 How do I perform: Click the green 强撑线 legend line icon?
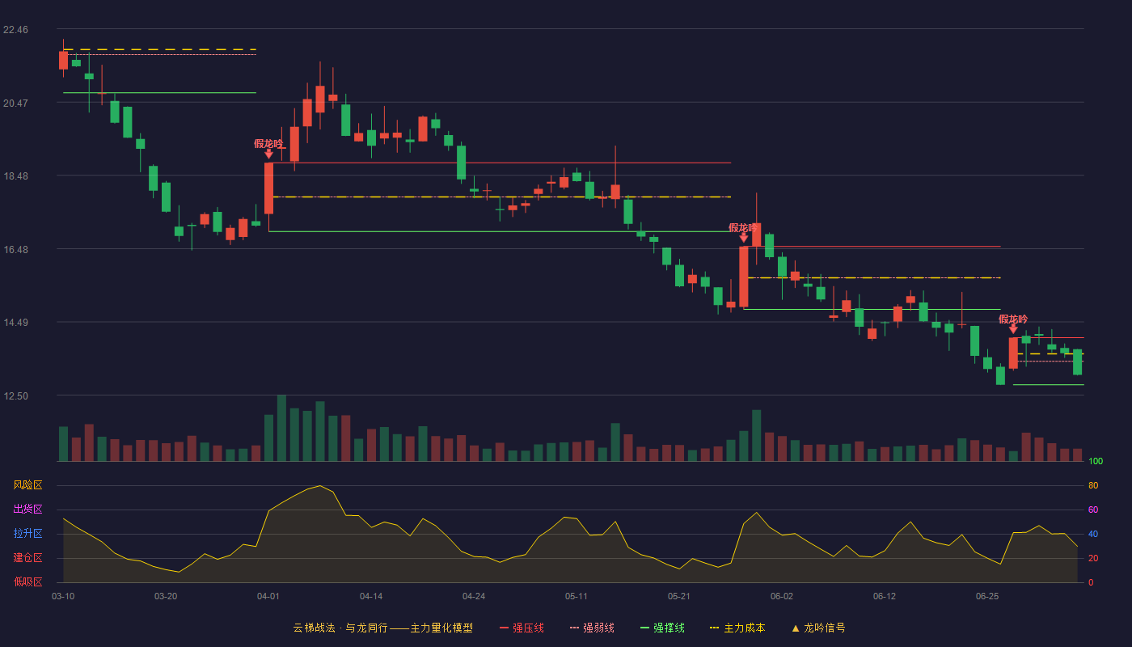coord(644,628)
